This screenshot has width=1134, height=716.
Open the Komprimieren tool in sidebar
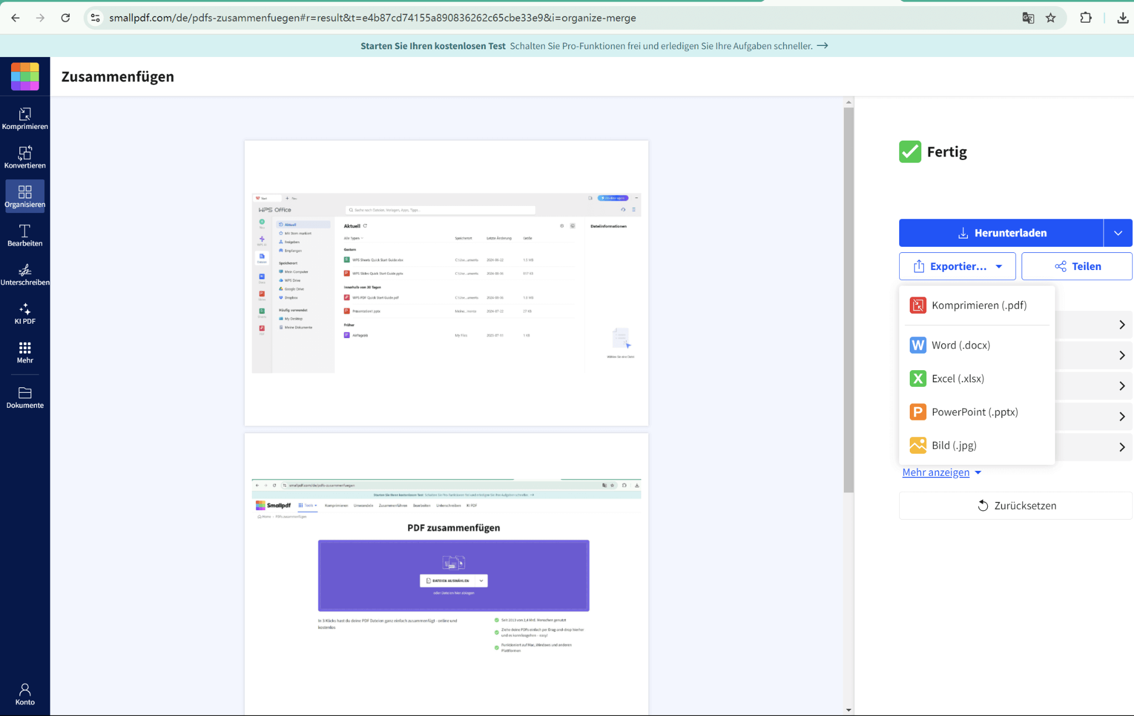point(25,118)
